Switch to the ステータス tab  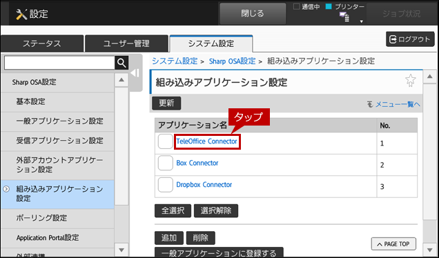pos(41,43)
